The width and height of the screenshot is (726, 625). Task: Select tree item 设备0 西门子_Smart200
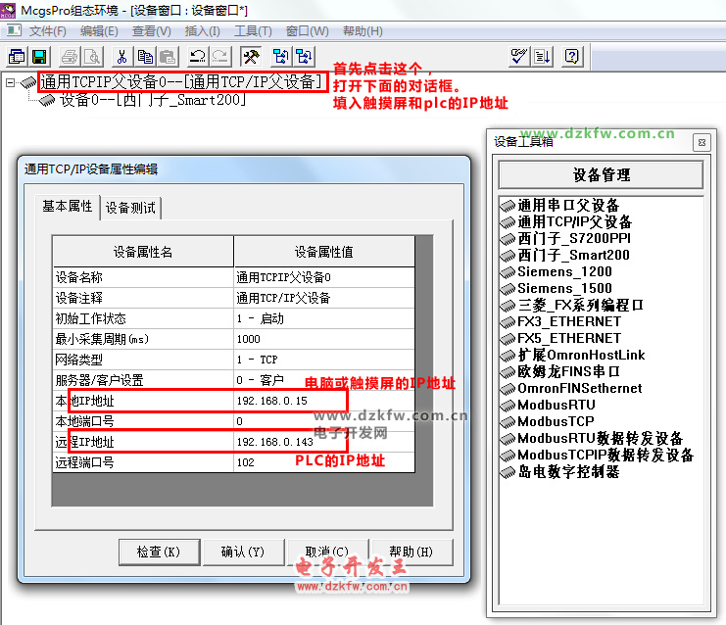(x=153, y=100)
